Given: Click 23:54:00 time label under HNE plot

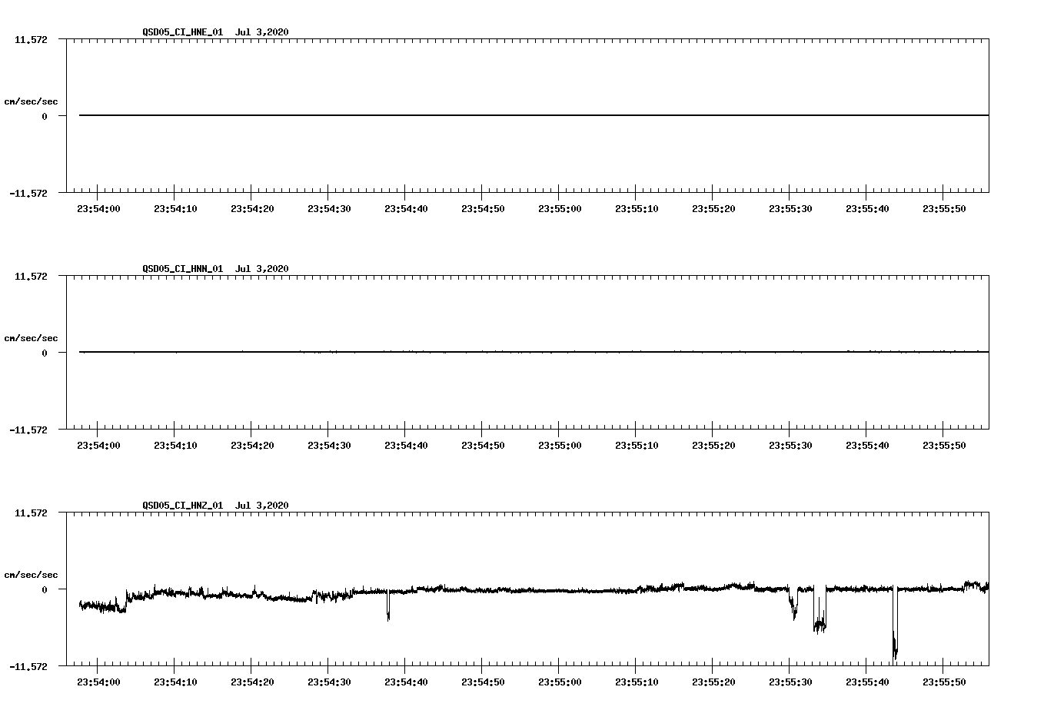Looking at the screenshot, I should (98, 208).
